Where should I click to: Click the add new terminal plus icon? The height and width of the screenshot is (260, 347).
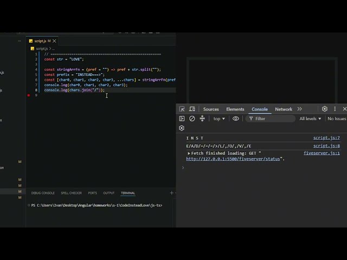(171, 193)
